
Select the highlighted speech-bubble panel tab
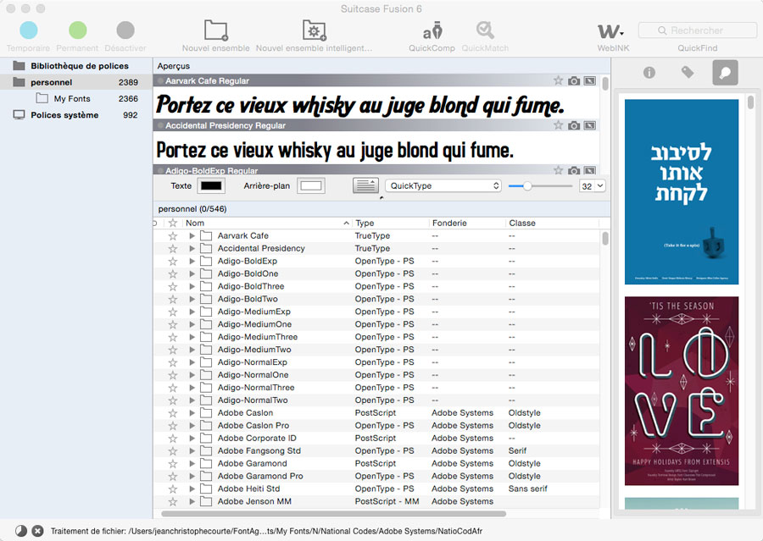coord(725,73)
